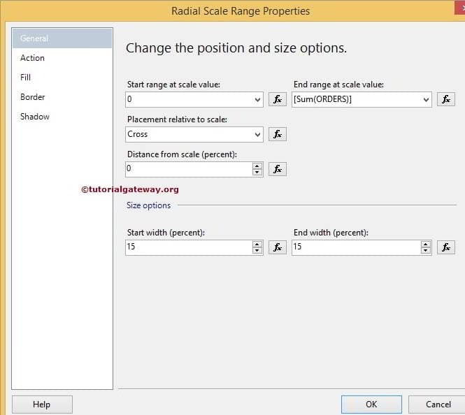Open Help for this dialog
This screenshot has height=415, width=465.
pos(42,405)
